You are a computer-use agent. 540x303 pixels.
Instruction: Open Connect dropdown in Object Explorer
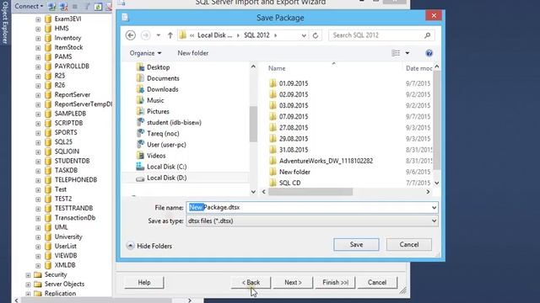(x=29, y=6)
